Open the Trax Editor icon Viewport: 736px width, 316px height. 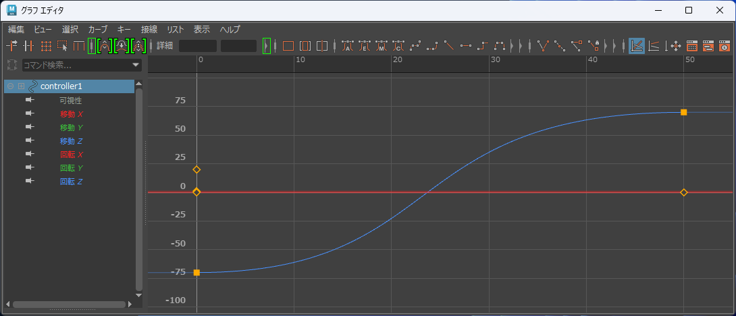click(708, 46)
